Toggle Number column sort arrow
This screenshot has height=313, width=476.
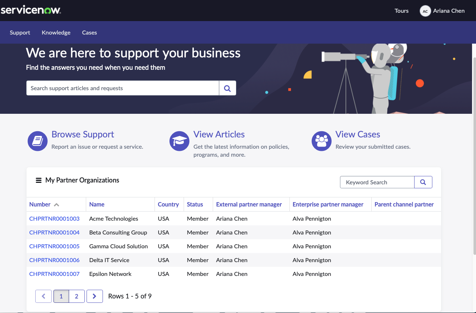click(56, 205)
